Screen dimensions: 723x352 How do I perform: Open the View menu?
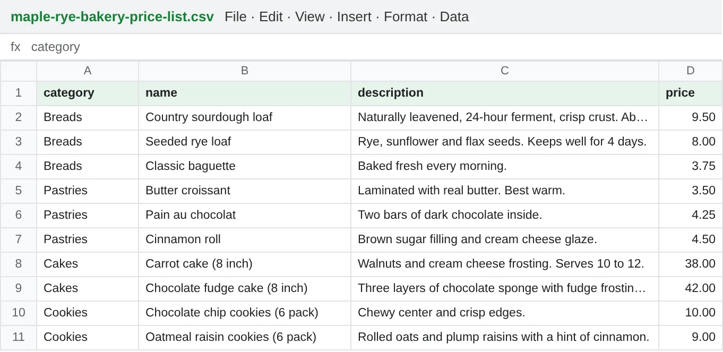pyautogui.click(x=309, y=16)
